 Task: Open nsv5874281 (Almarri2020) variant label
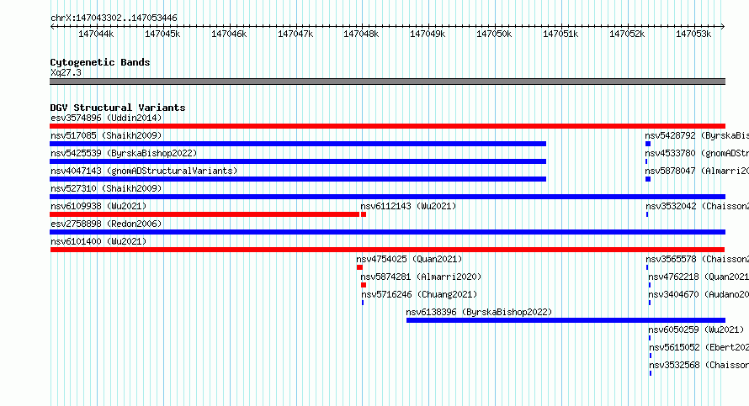421,277
